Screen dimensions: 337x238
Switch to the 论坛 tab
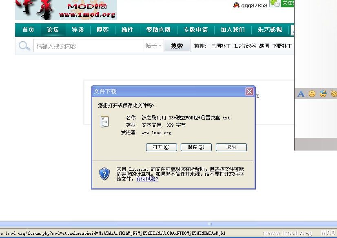pos(53,30)
